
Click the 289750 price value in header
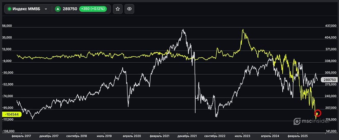point(70,9)
